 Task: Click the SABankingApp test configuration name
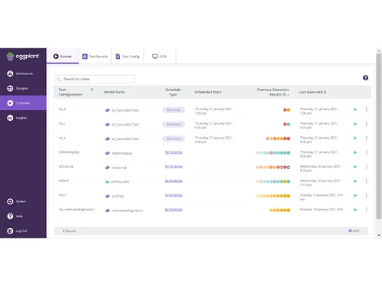click(x=69, y=152)
